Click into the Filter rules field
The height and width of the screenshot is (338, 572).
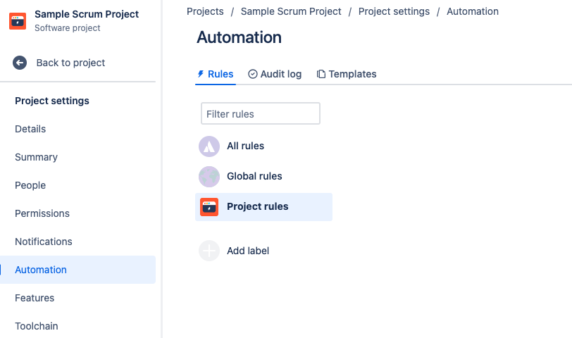click(x=261, y=113)
